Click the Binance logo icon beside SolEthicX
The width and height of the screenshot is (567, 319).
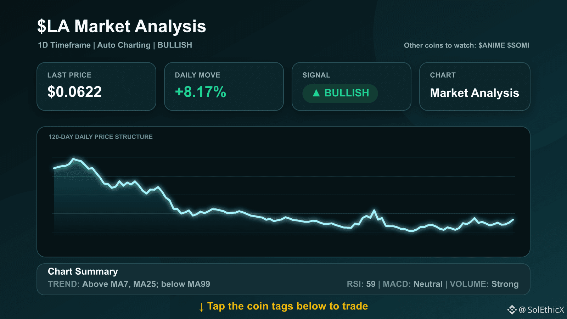point(512,310)
